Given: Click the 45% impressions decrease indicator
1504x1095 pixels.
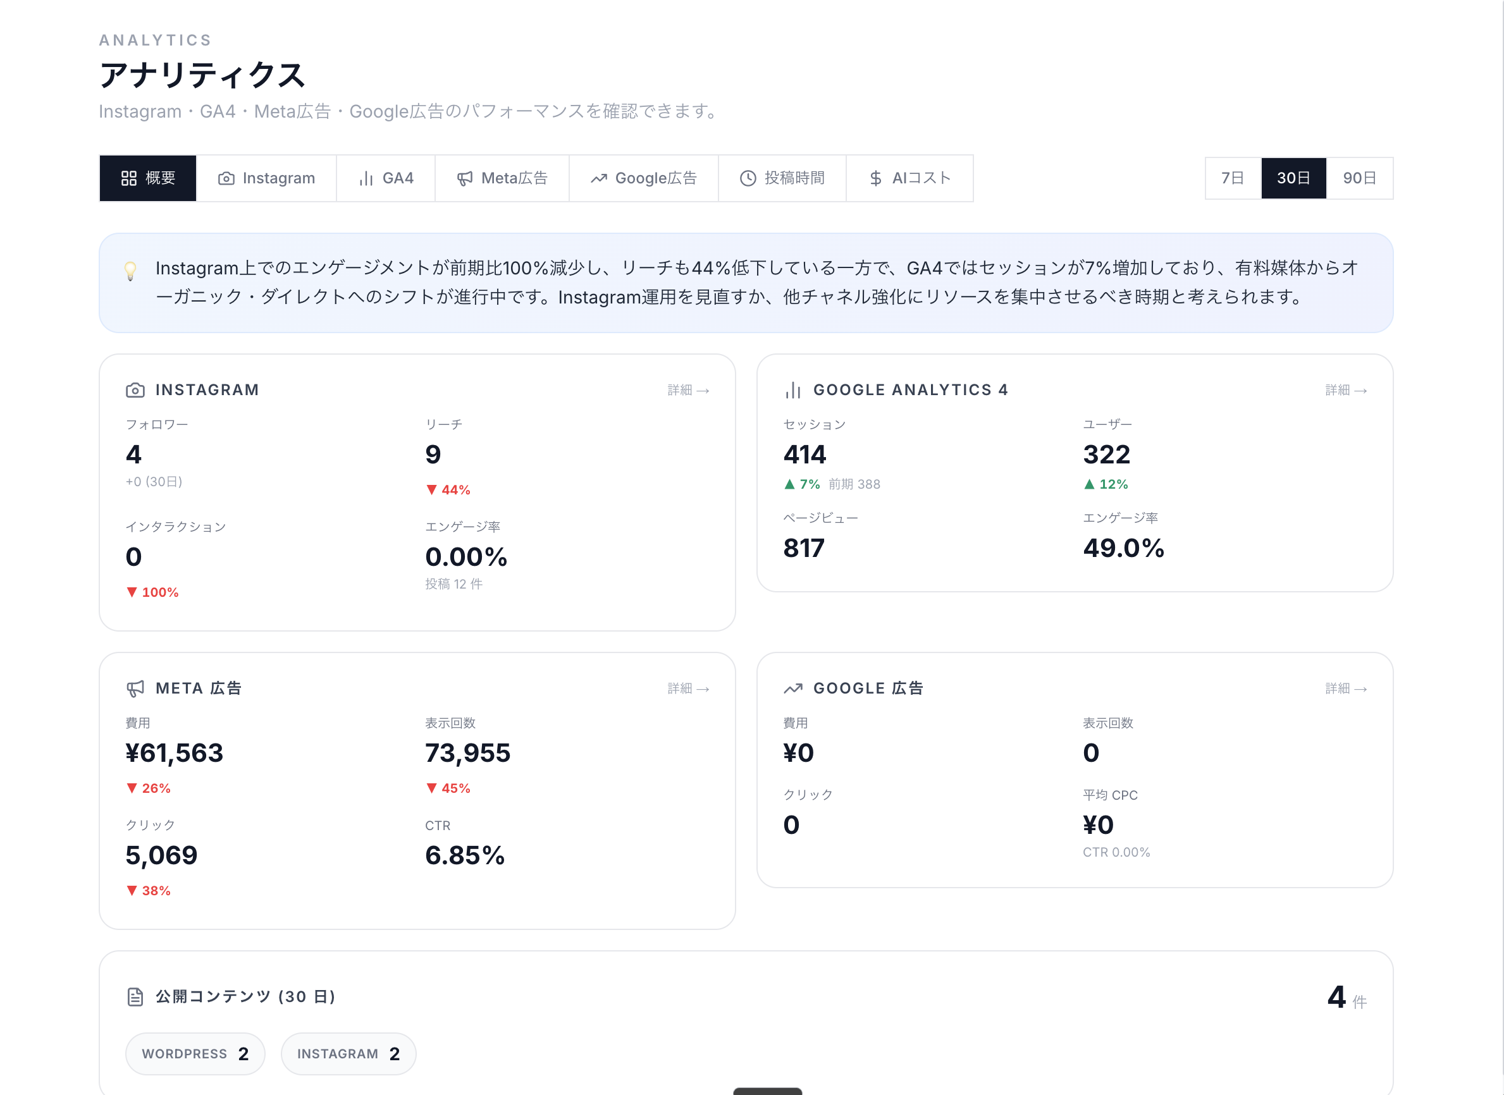Looking at the screenshot, I should (448, 789).
